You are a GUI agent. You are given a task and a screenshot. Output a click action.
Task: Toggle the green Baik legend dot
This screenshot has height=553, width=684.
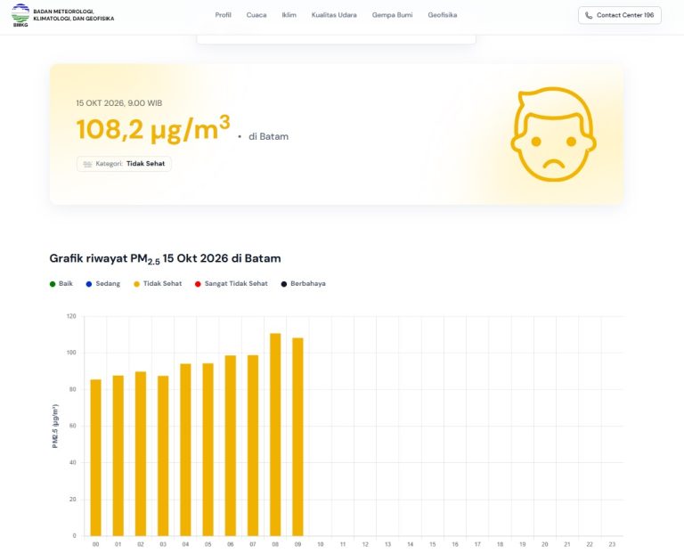pyautogui.click(x=53, y=284)
